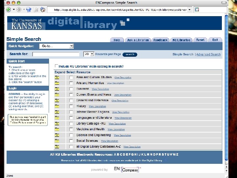
Task: Click the vertical scrollbar thumb
Action: [226, 87]
